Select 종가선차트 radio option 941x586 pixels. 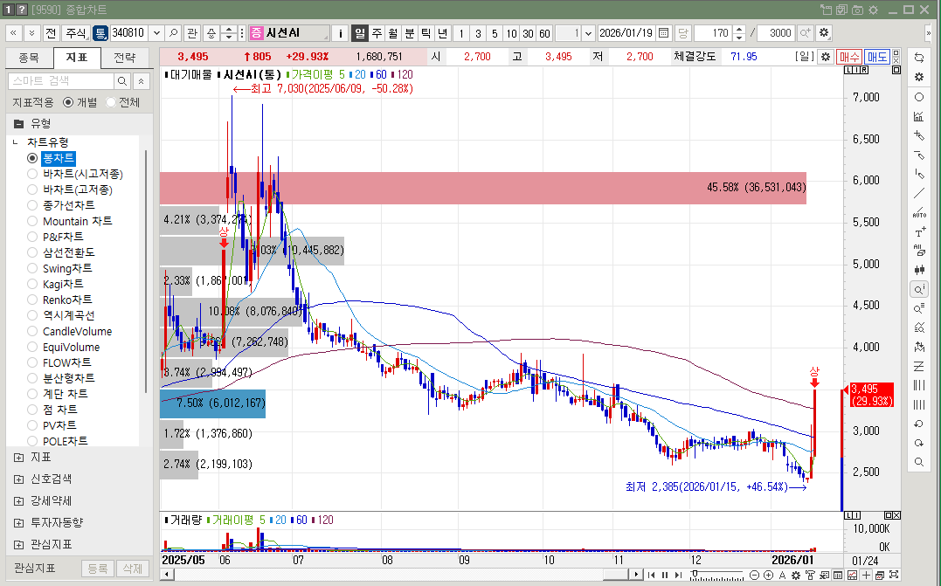[x=32, y=205]
